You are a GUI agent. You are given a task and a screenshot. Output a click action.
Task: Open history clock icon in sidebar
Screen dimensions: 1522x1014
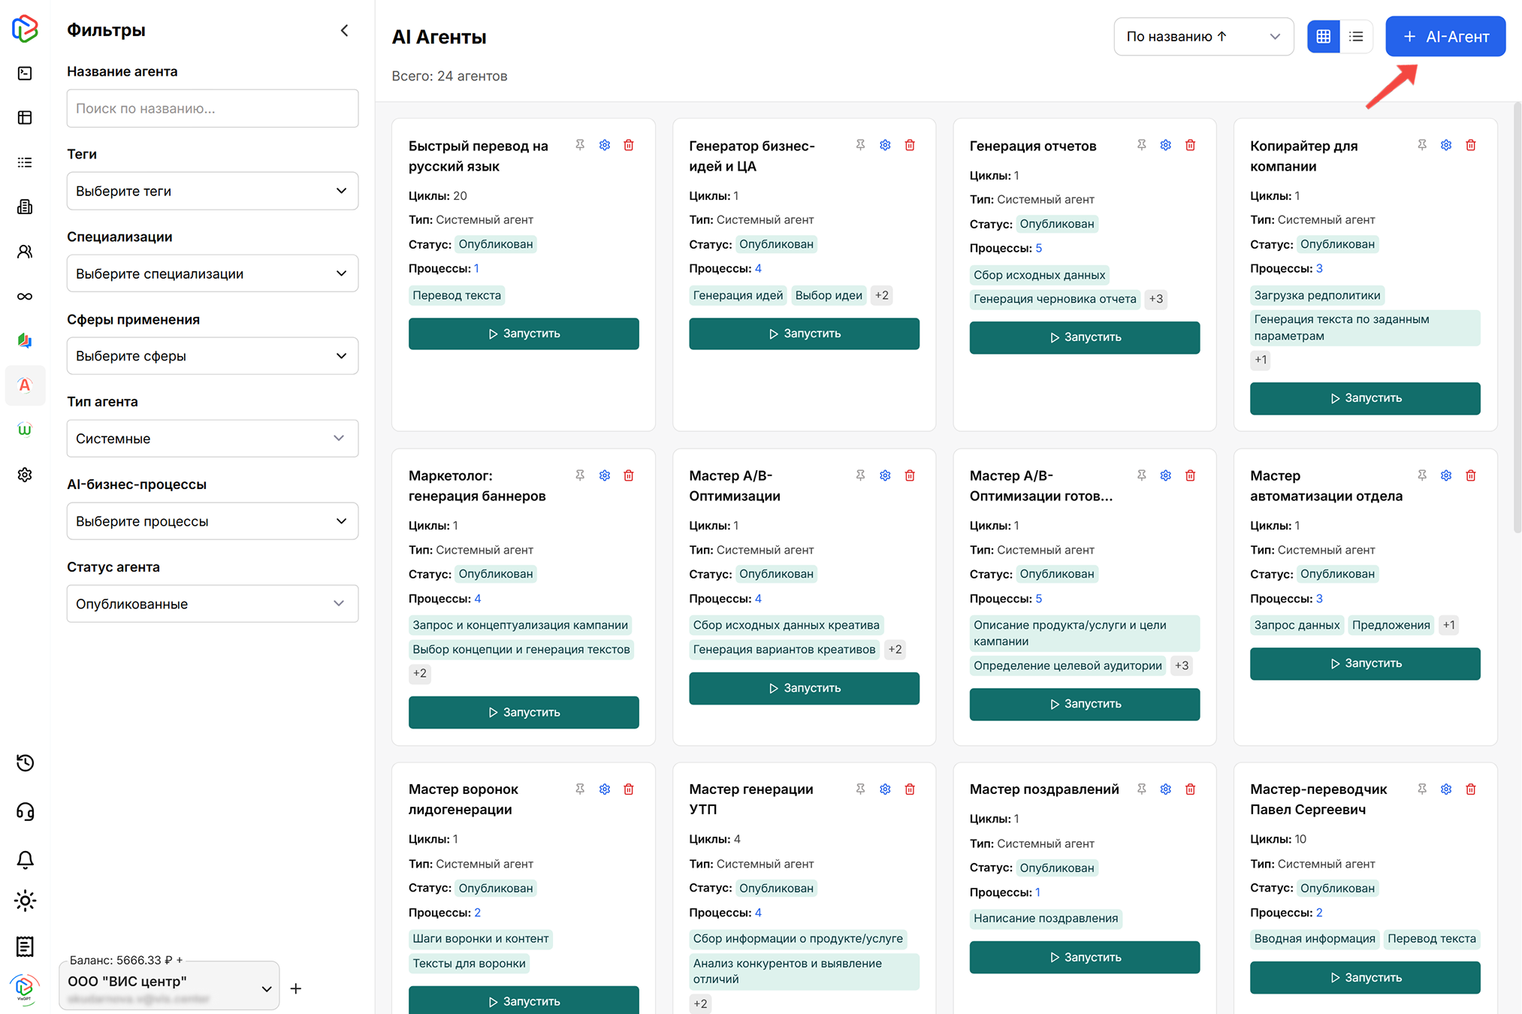[25, 763]
